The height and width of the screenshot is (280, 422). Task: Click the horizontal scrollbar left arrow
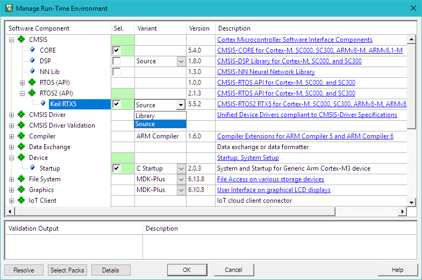(x=10, y=211)
